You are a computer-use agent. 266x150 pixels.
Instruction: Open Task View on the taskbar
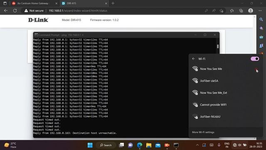(121, 145)
